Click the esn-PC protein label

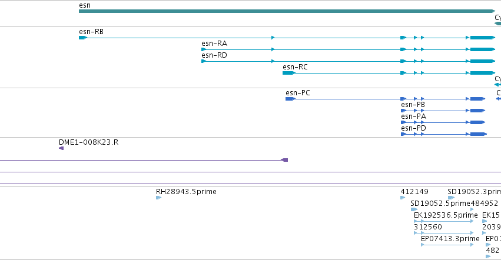coord(297,93)
